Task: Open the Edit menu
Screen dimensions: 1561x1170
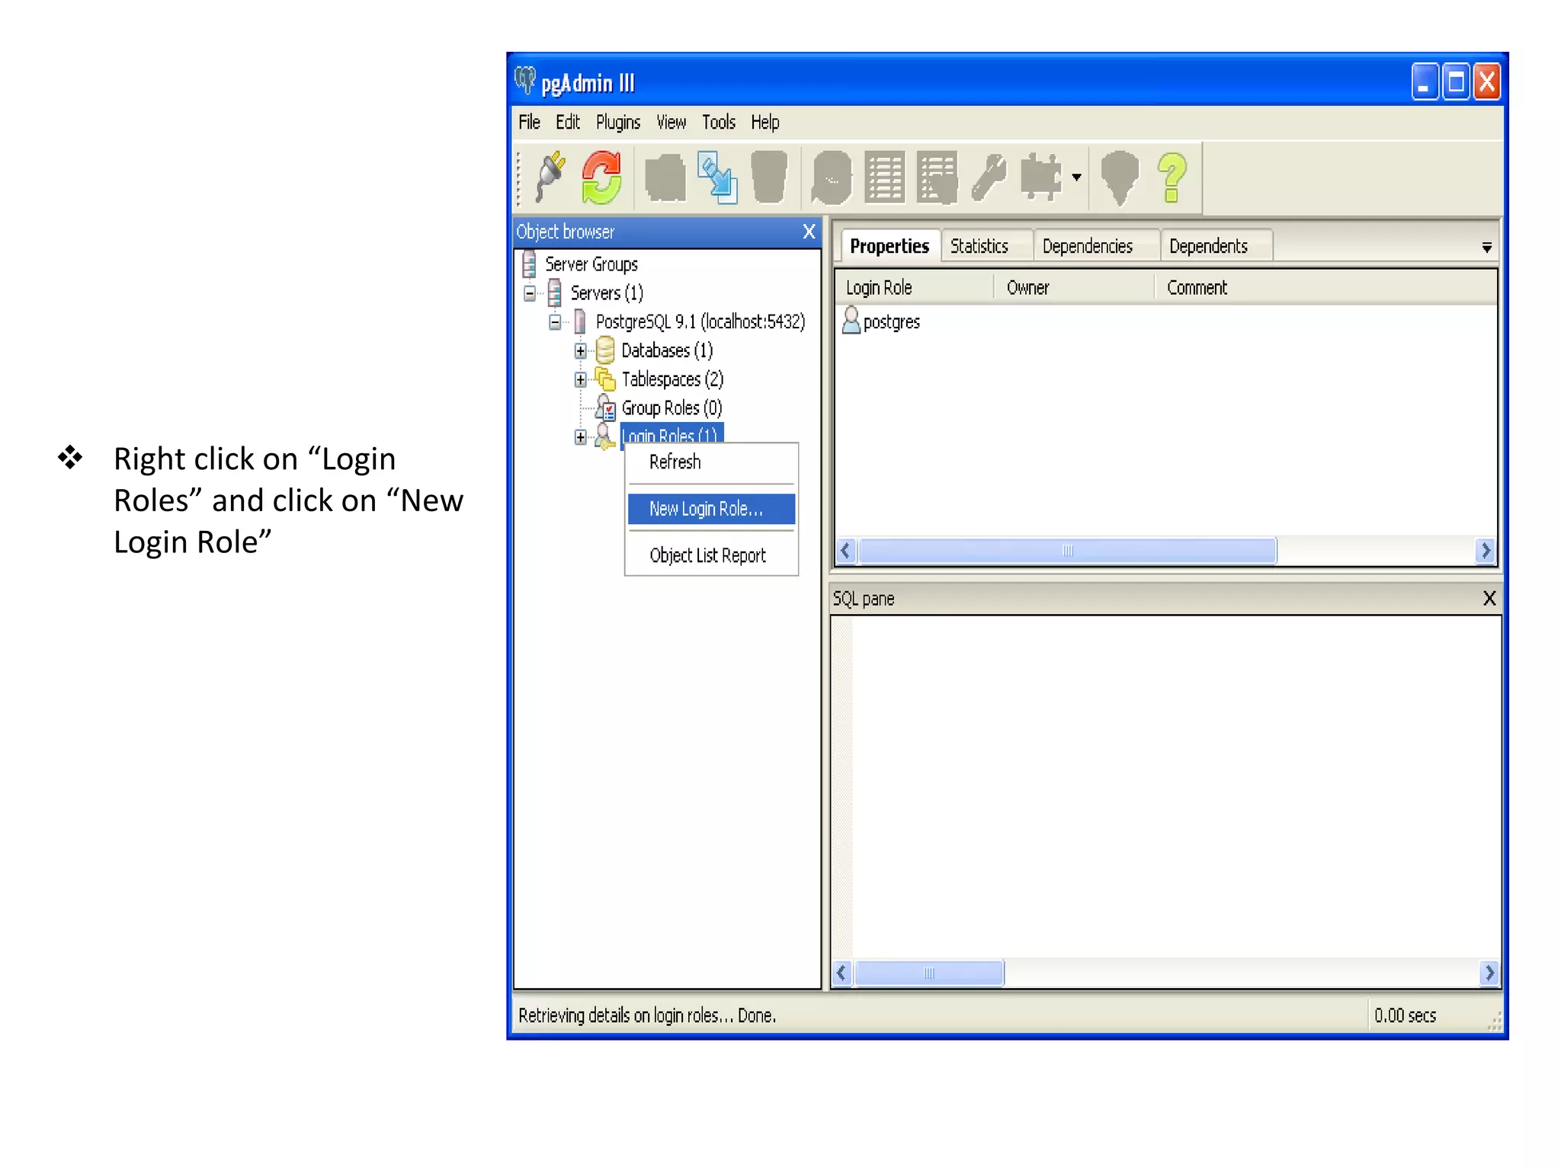Action: pyautogui.click(x=567, y=123)
